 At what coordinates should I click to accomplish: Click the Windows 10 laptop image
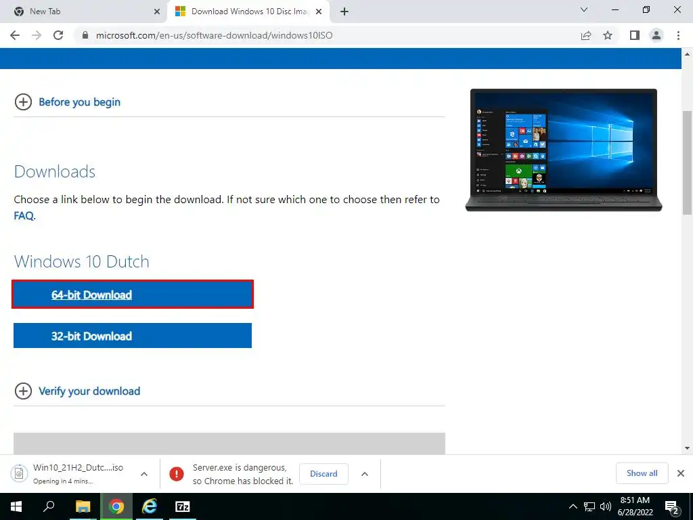pyautogui.click(x=564, y=150)
